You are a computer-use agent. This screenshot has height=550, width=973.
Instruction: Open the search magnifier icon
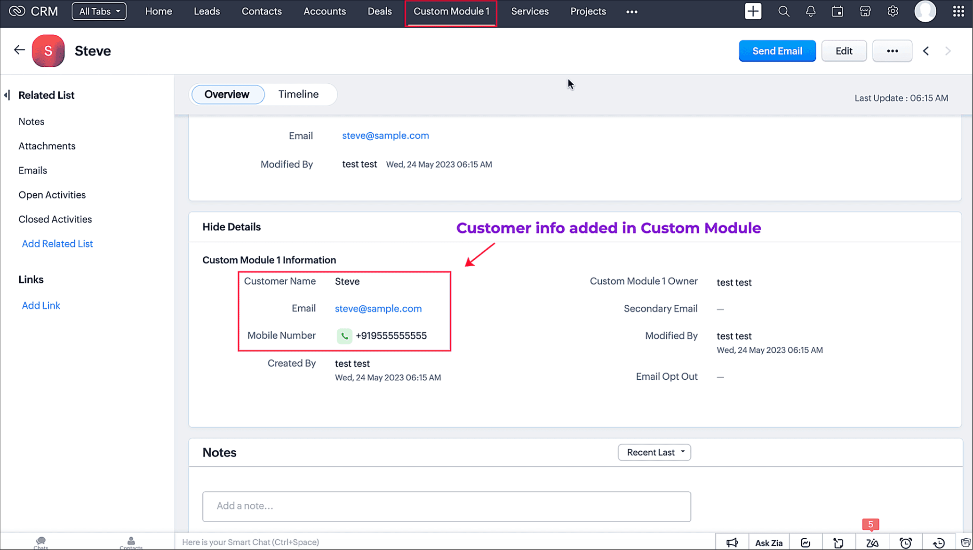(783, 11)
